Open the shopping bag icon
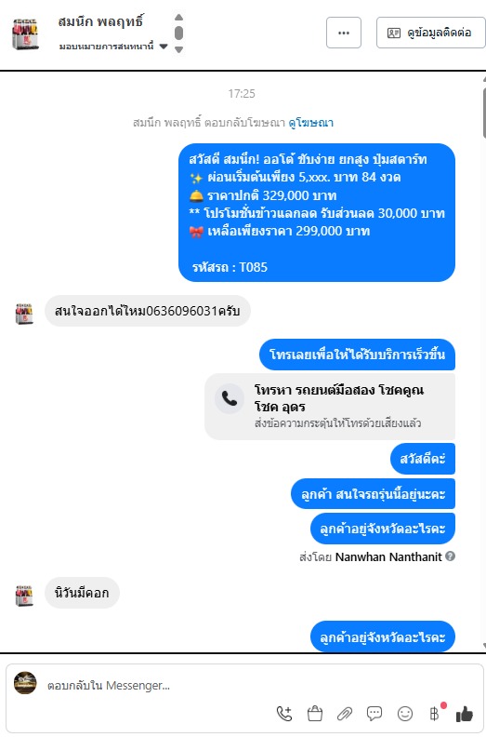Image resolution: width=486 pixels, height=737 pixels. (x=315, y=714)
